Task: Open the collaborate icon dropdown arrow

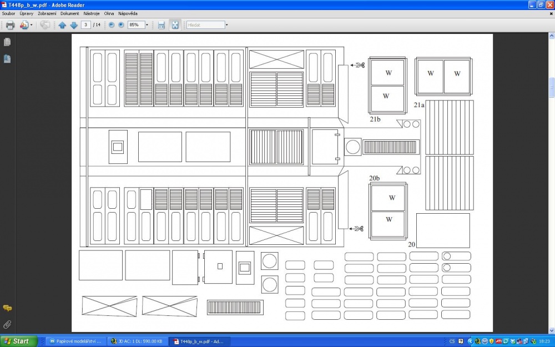Action: [31, 25]
